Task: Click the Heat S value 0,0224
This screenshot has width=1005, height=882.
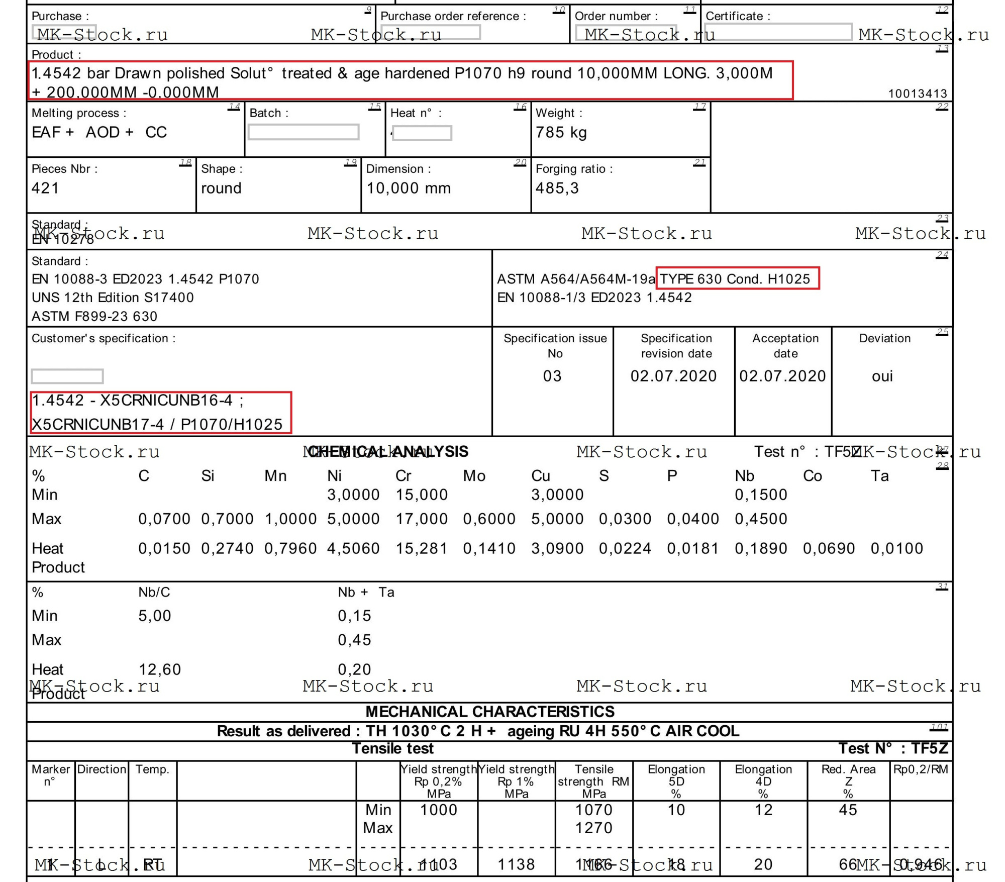Action: (x=625, y=548)
